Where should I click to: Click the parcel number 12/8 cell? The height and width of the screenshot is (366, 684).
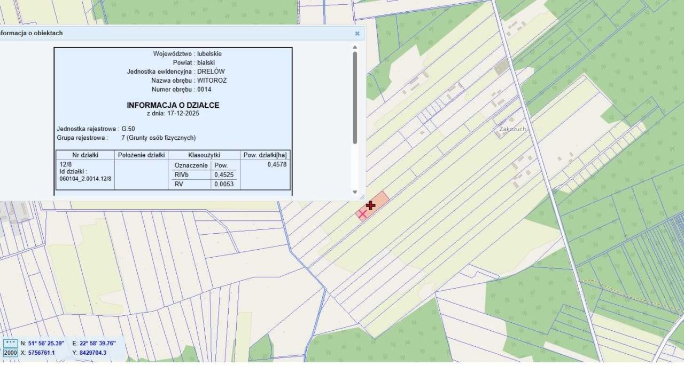65,166
